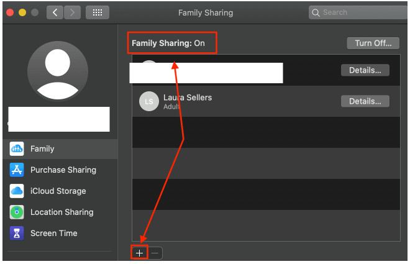The width and height of the screenshot is (410, 264).
Task: Open Details for Laura Sellers
Action: 365,101
